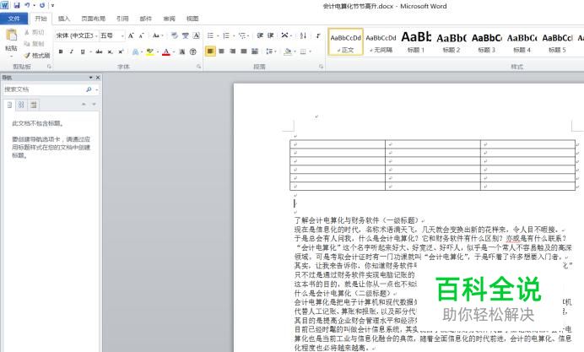Click the magnifier search icon in navigation pane
The width and height of the screenshot is (584, 352).
point(89,89)
